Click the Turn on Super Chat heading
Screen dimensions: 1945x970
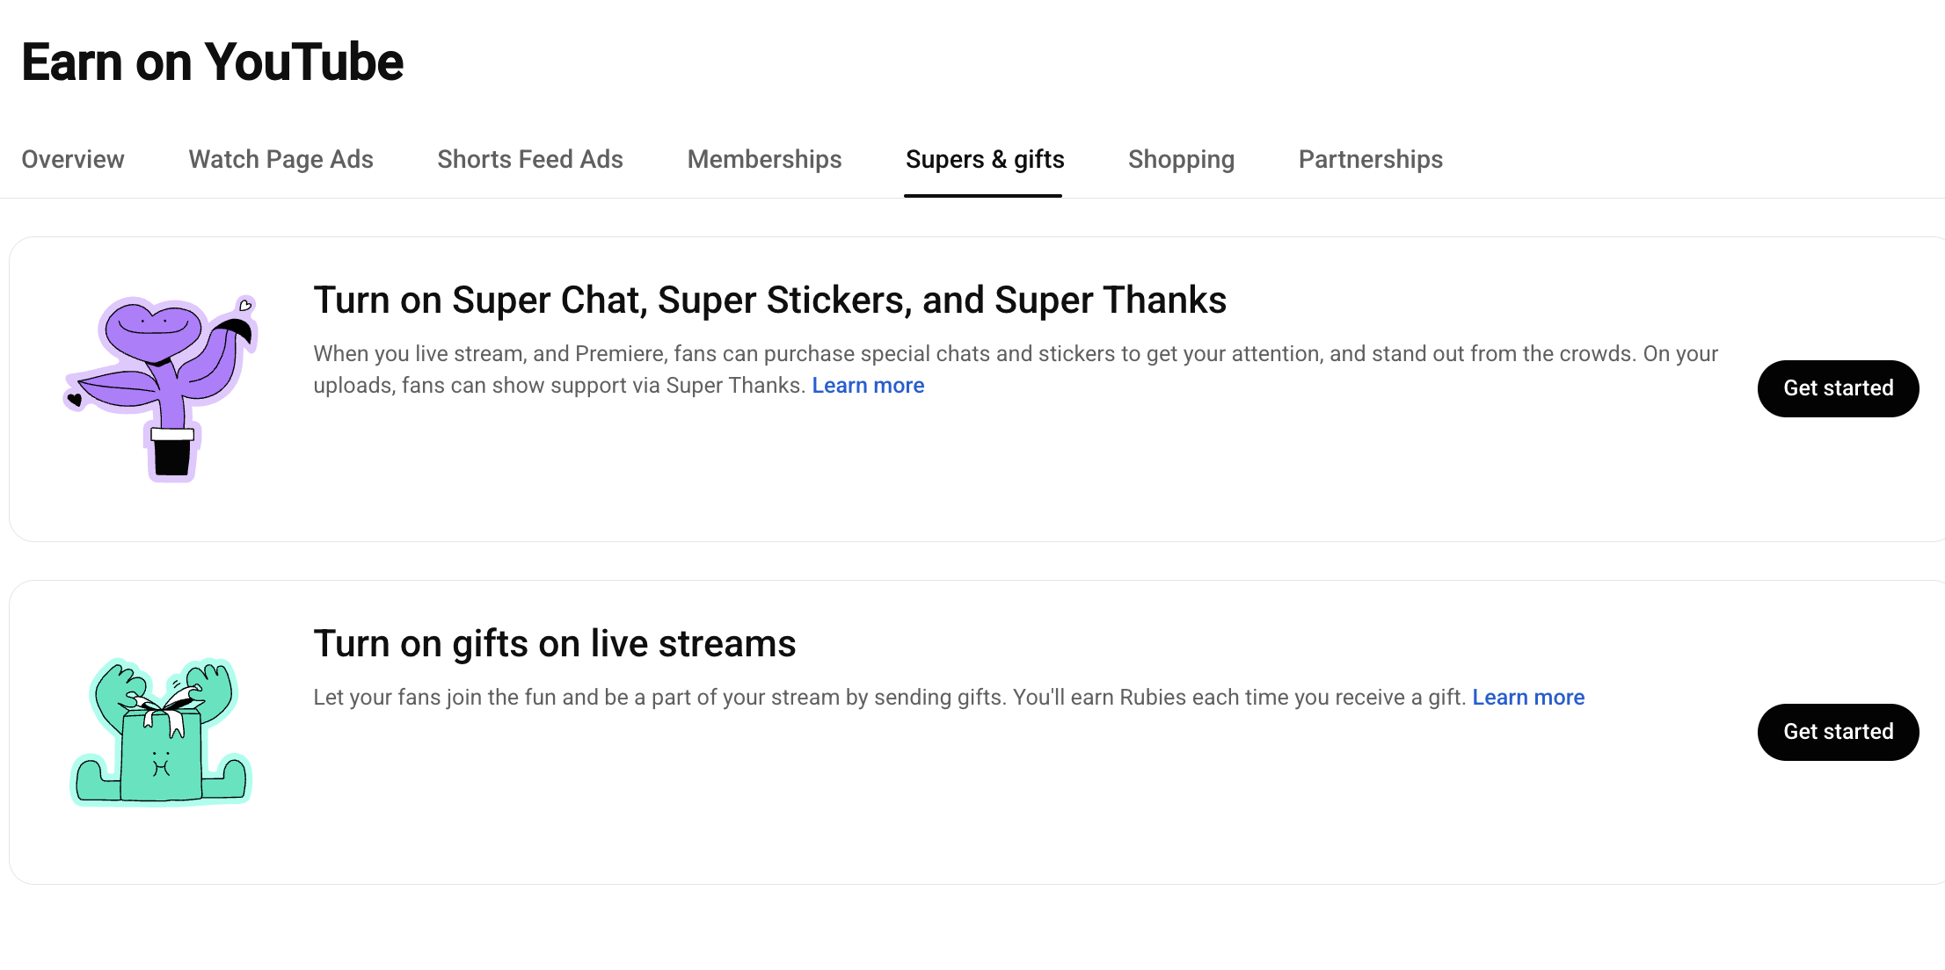[769, 300]
